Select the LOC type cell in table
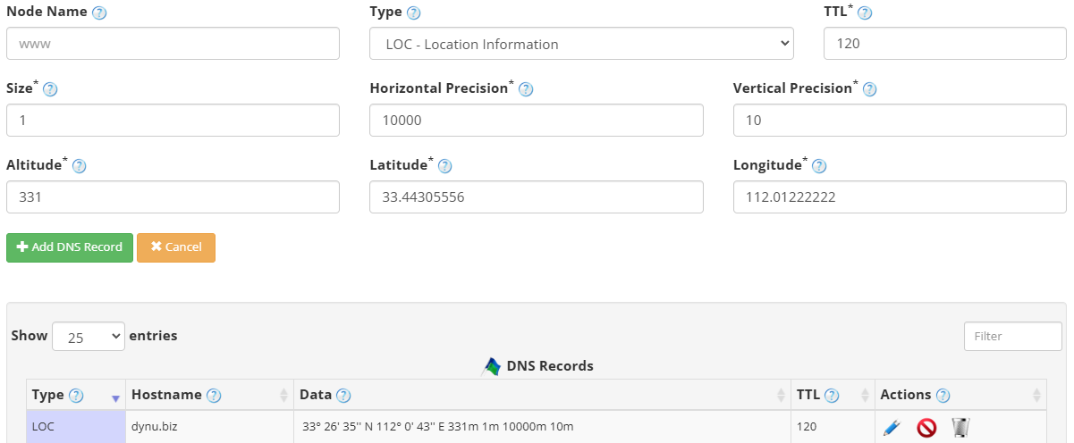 75,427
